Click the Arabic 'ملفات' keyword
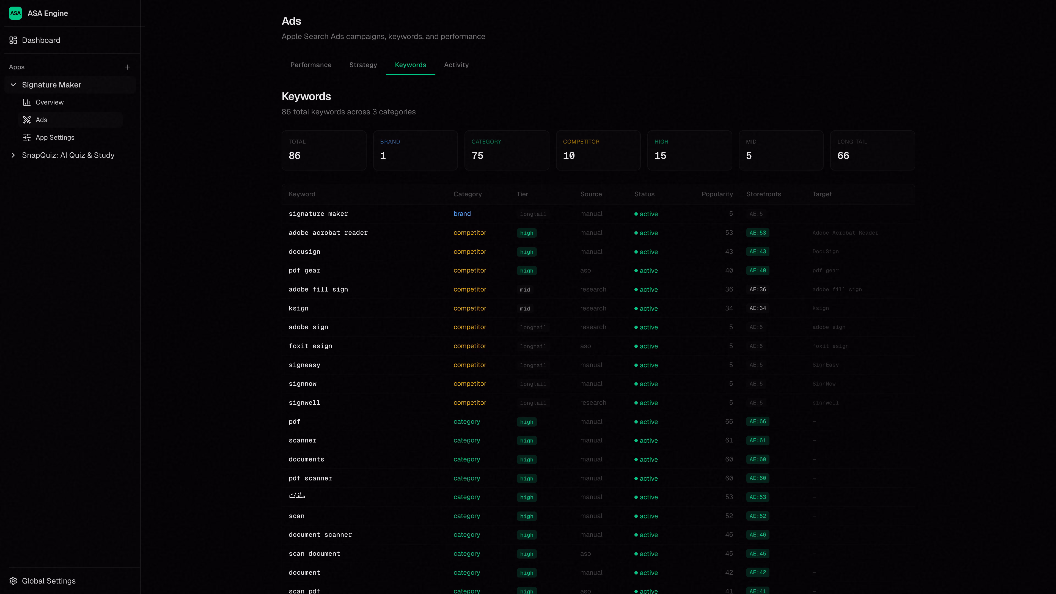The image size is (1056, 594). 297,496
